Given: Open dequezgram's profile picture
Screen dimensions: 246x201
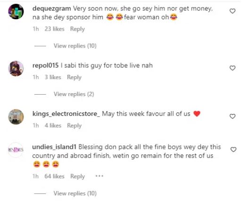Looking at the screenshot, I should click(16, 12).
